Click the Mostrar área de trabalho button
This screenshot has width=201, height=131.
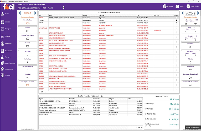tap(193, 127)
